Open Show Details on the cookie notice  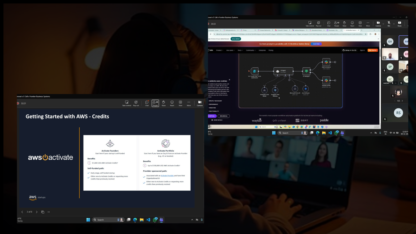(x=217, y=120)
